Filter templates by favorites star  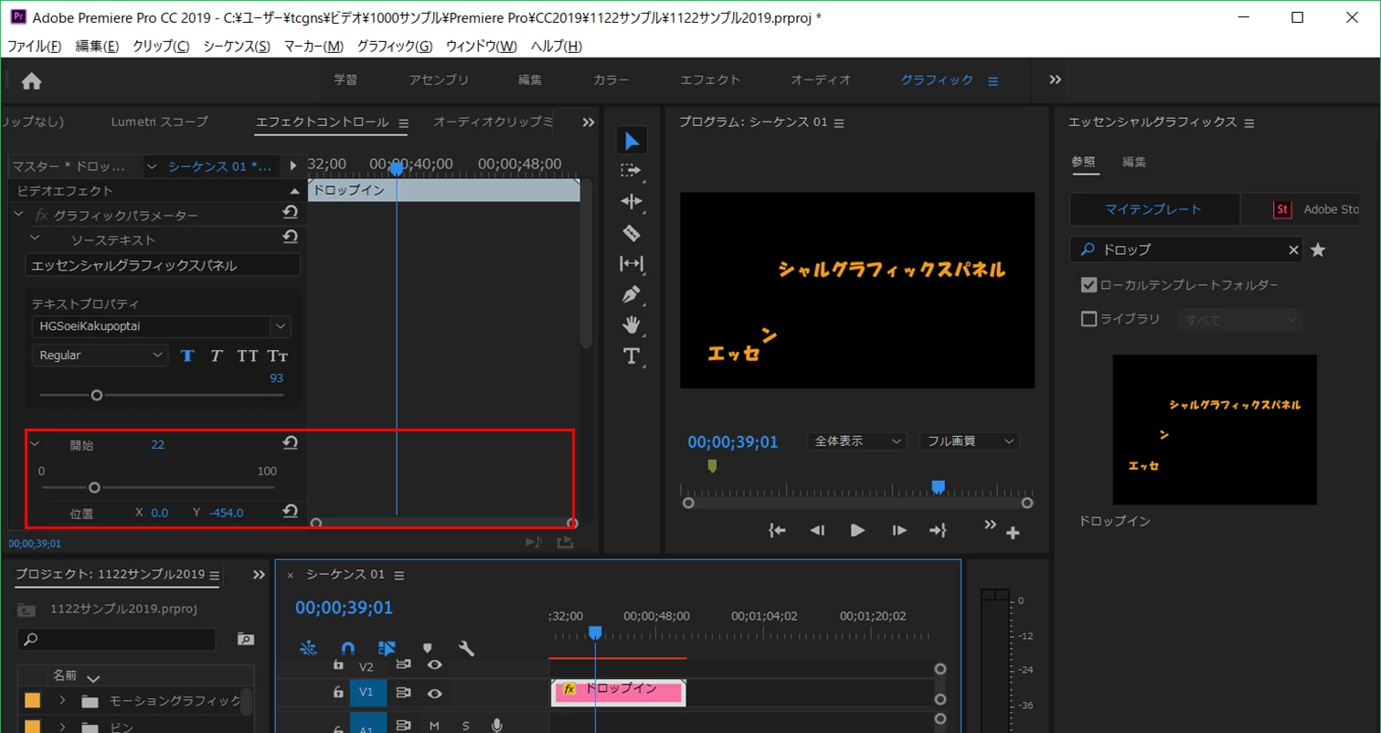coord(1317,250)
